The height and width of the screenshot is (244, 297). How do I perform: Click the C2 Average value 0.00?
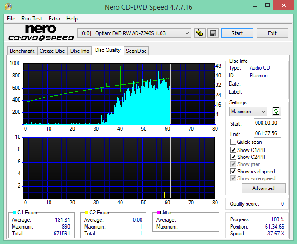(x=137, y=220)
